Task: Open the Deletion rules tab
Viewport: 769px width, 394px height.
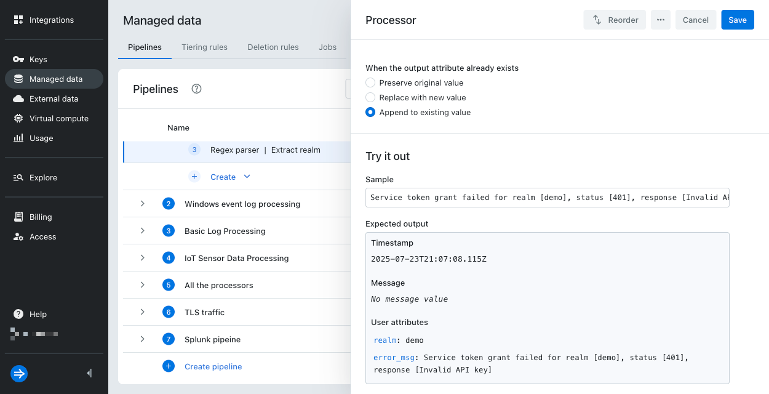Action: (x=273, y=47)
